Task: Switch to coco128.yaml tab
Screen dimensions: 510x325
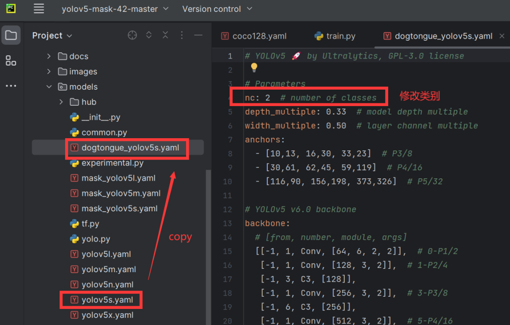Action: tap(254, 36)
